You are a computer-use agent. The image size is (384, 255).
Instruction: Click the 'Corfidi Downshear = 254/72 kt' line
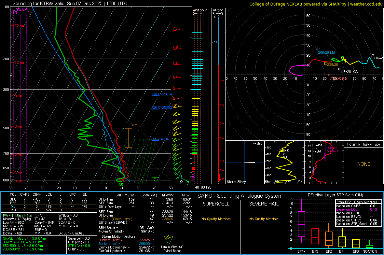[x=126, y=247]
